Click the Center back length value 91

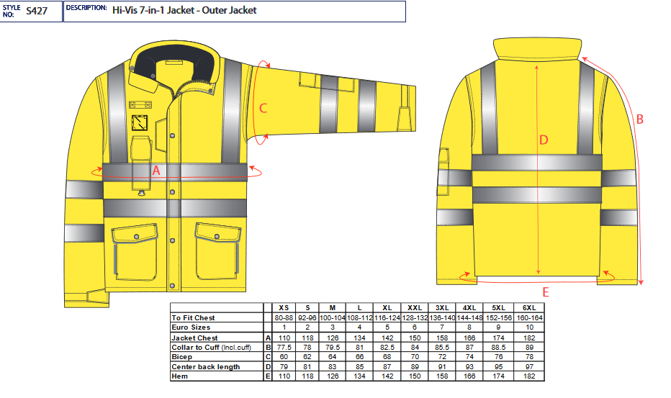(442, 367)
